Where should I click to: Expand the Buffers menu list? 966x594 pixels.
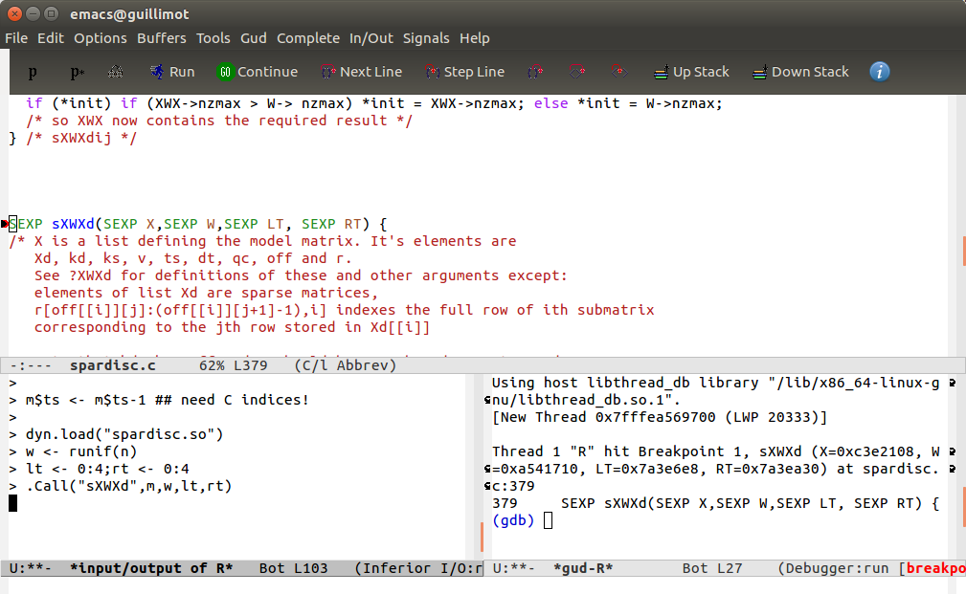[x=162, y=38]
